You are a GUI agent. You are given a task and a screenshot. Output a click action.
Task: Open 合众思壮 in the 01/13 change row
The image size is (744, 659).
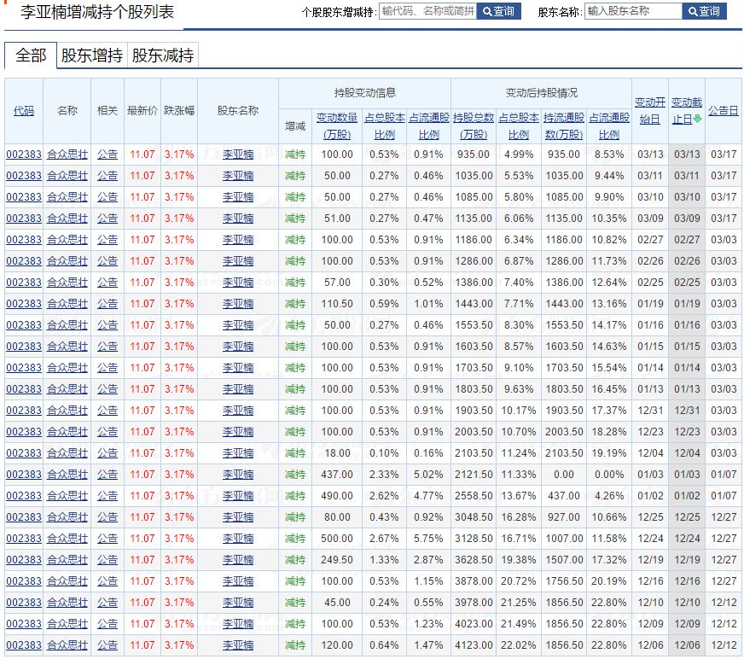[67, 389]
